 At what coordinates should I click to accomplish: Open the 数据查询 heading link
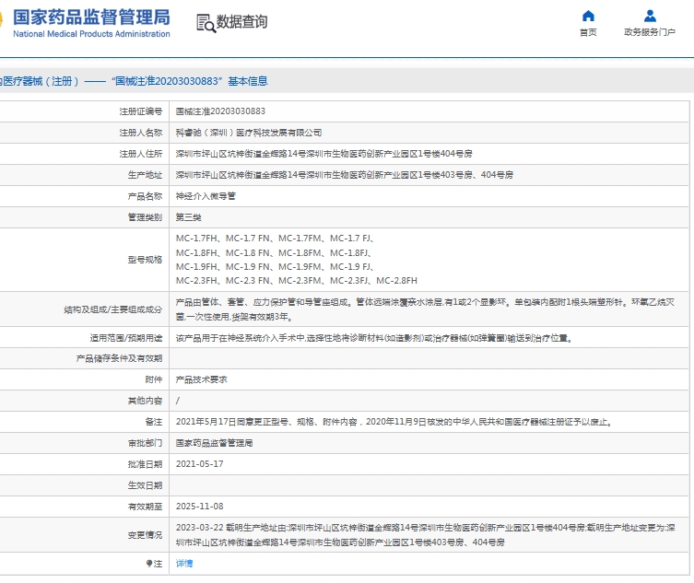point(241,22)
